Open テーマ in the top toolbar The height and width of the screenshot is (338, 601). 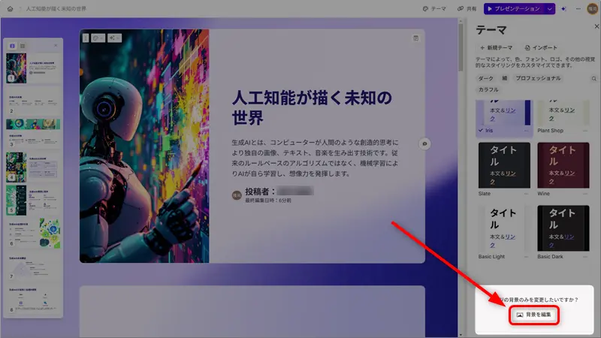[434, 8]
